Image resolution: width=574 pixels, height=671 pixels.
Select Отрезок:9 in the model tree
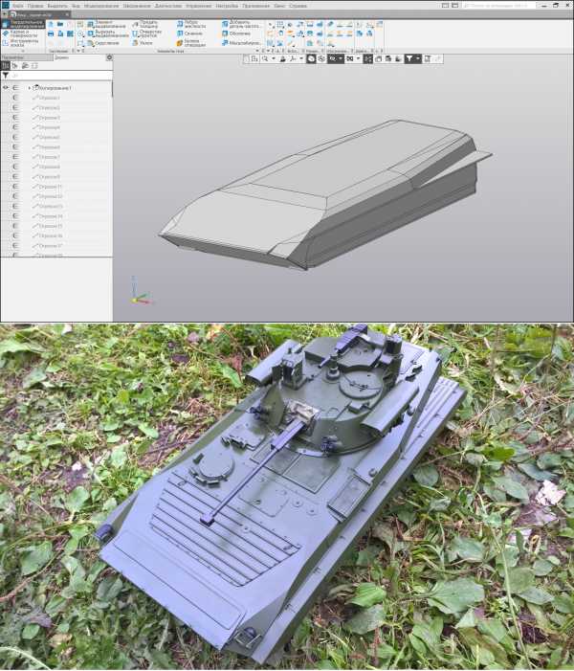click(49, 176)
